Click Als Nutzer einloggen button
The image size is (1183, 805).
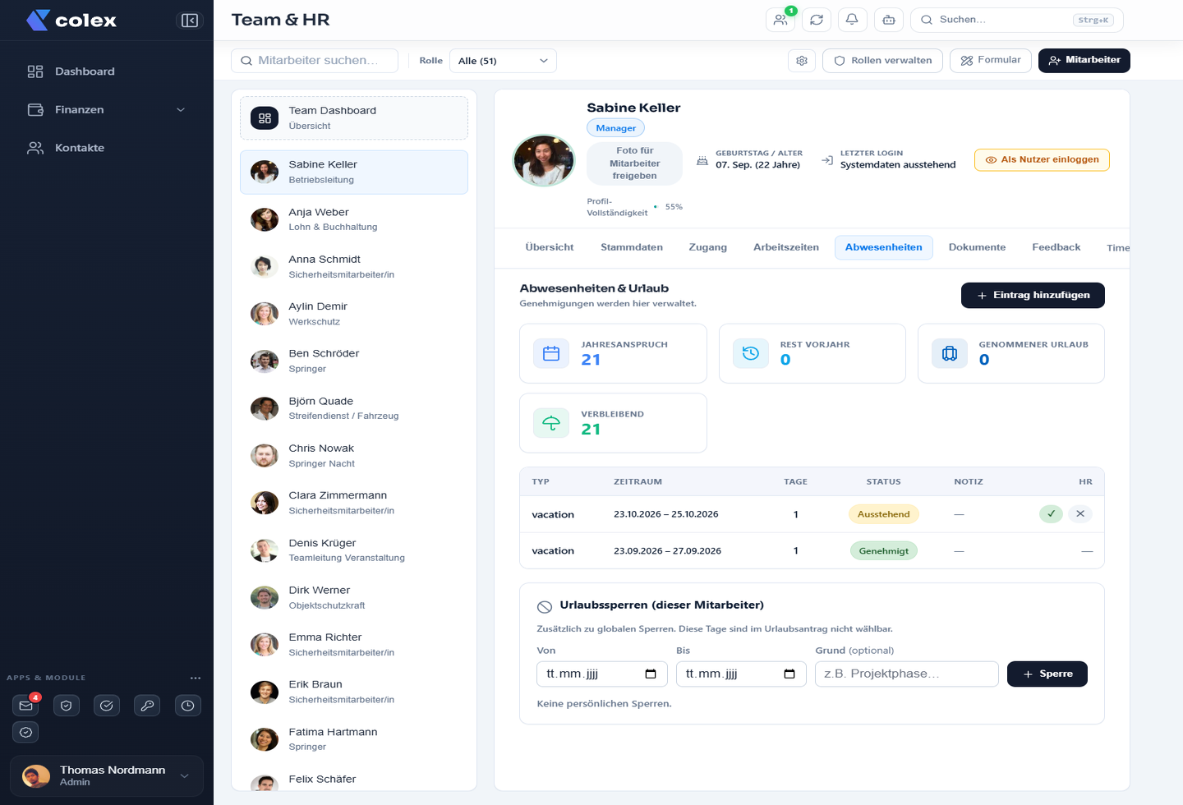(x=1042, y=160)
